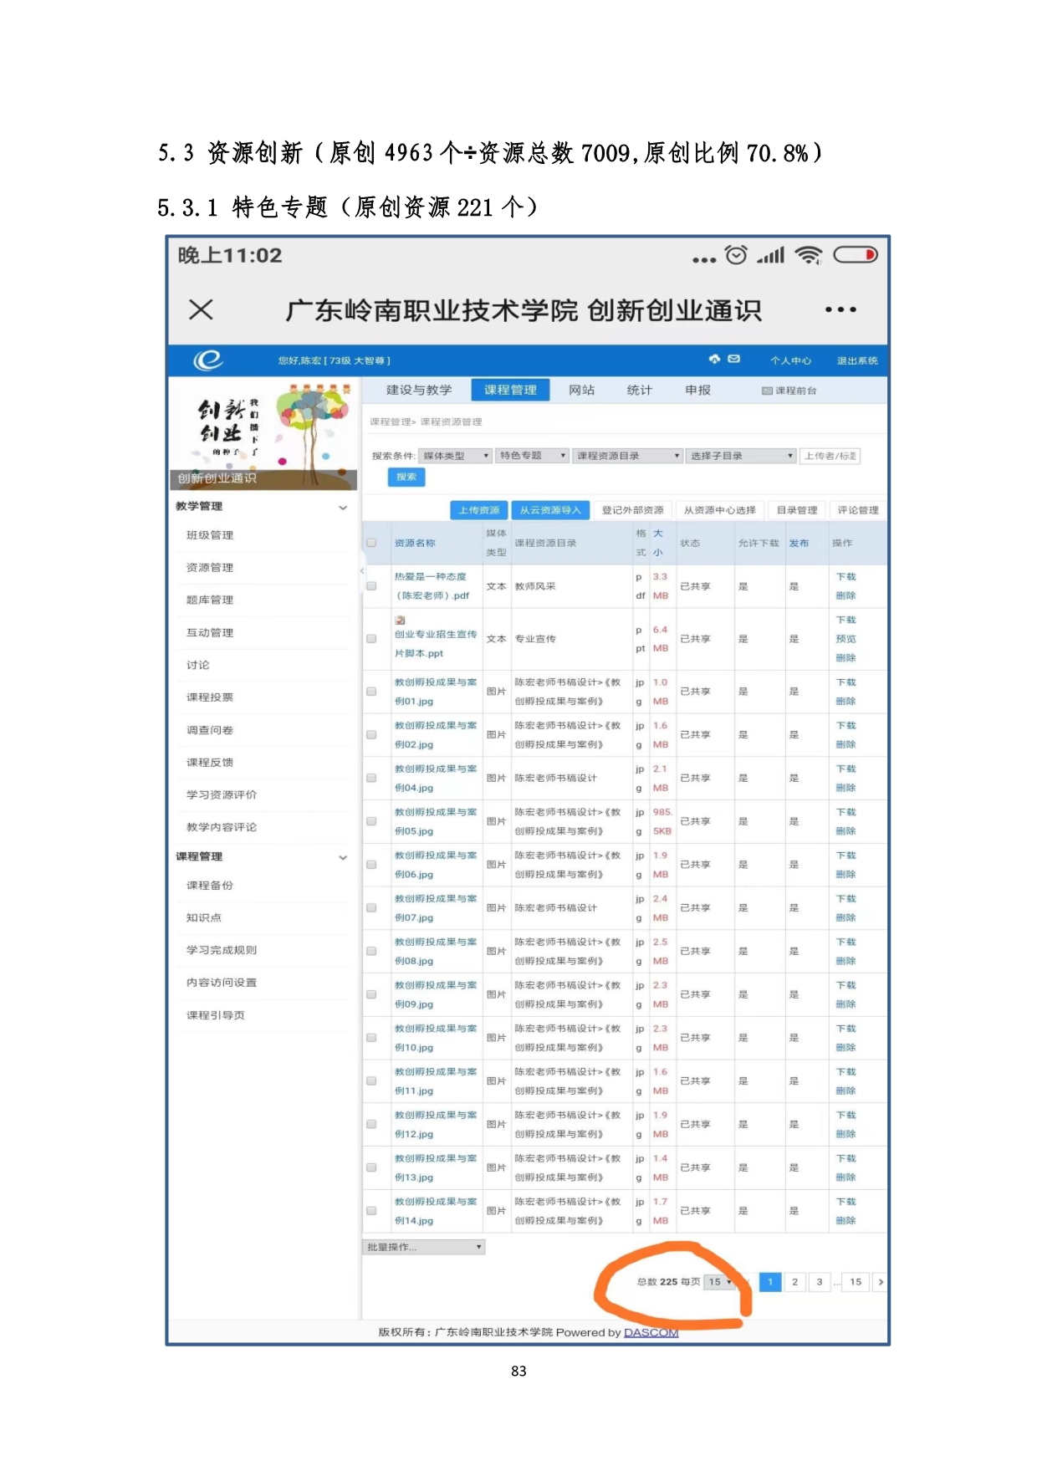Open the 特色专题 dropdown
Image resolution: width=1037 pixels, height=1466 pixels.
pos(533,456)
